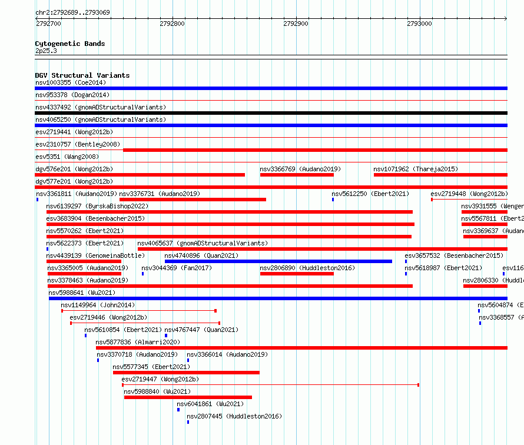Click the nsv3361811 (Audano2019) label
This screenshot has height=445, width=524.
point(77,194)
